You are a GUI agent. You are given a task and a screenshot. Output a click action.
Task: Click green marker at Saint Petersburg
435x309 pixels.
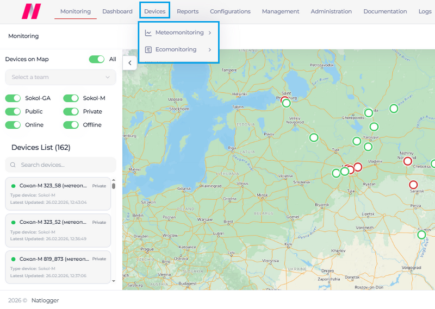pos(287,103)
